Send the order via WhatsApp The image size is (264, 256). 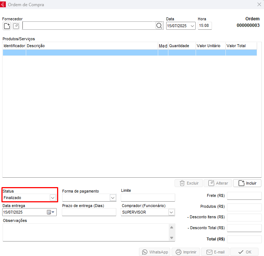pos(155,252)
